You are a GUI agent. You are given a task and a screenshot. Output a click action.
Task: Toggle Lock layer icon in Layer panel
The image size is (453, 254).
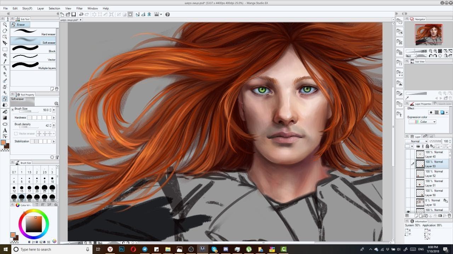[x=428, y=146]
